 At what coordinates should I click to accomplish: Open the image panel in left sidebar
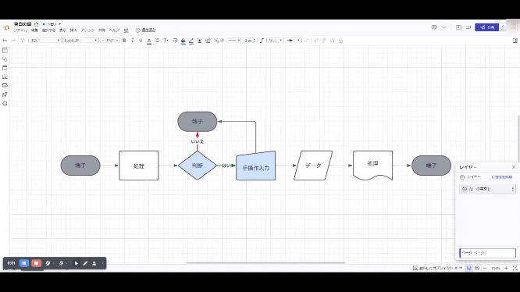(x=5, y=77)
